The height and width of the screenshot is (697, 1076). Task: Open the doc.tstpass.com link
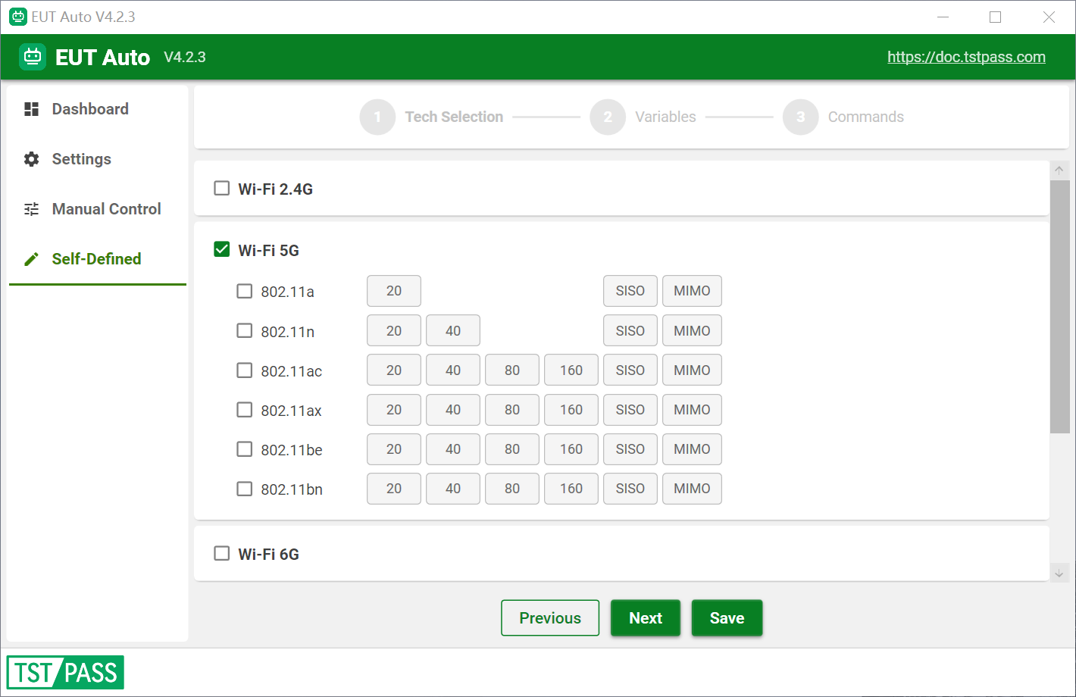click(x=966, y=57)
